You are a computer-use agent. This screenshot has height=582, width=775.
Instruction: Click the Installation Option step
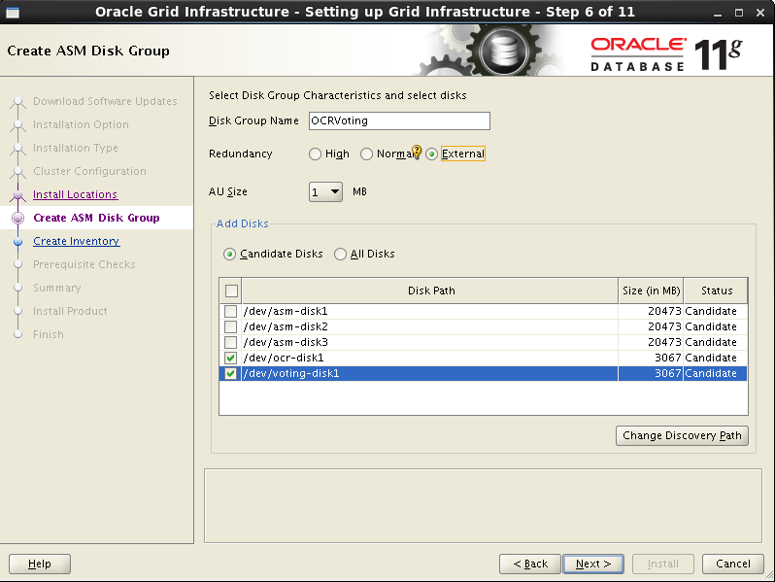pos(81,124)
